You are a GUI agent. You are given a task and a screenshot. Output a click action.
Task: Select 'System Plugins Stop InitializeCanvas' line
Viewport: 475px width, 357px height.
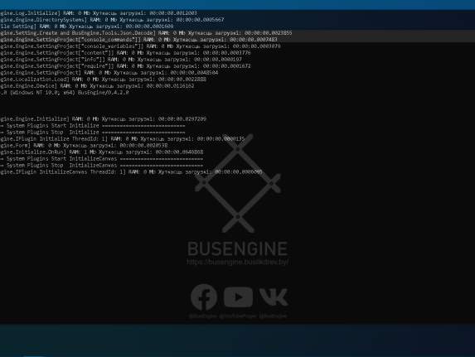click(101, 166)
